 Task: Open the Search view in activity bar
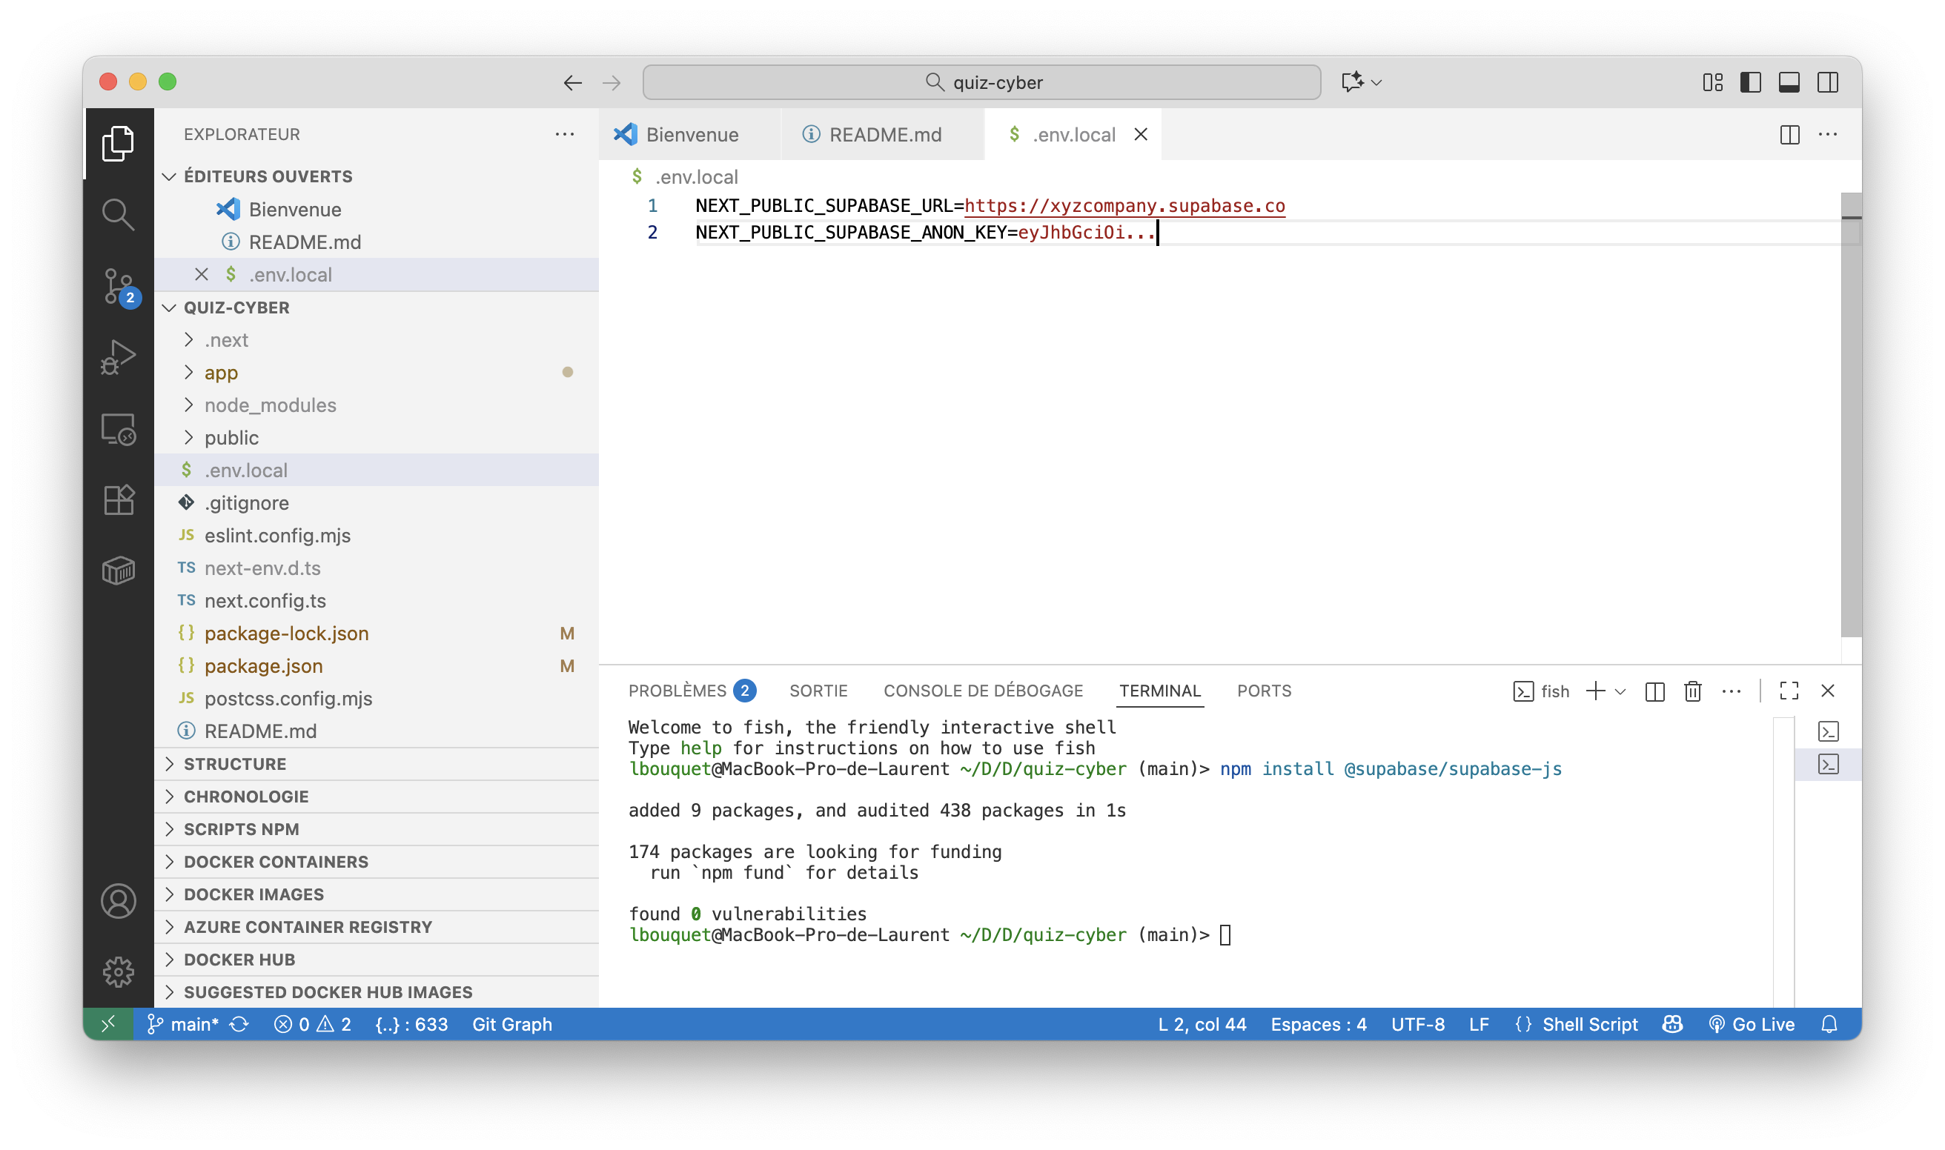[118, 215]
